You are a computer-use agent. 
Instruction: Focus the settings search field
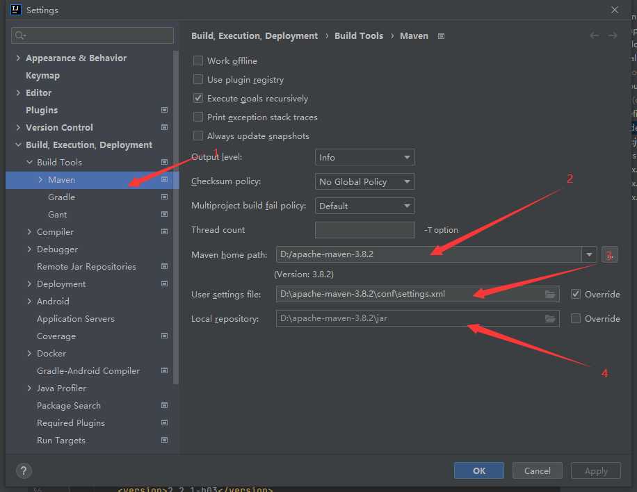(x=92, y=35)
